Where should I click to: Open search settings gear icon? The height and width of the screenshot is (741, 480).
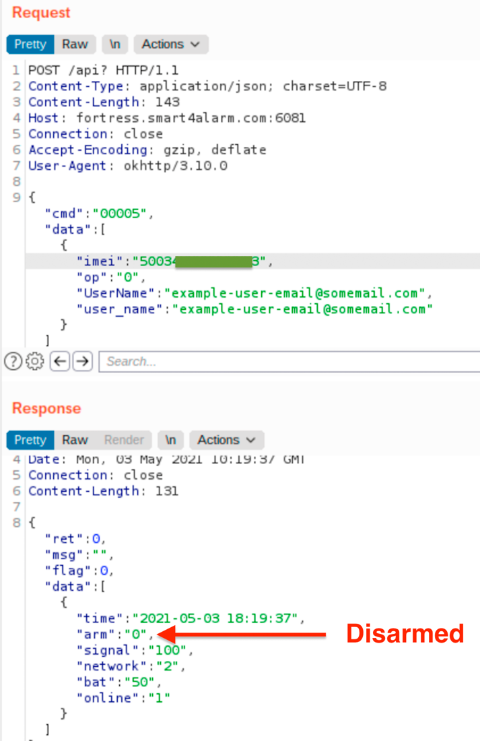pos(34,362)
